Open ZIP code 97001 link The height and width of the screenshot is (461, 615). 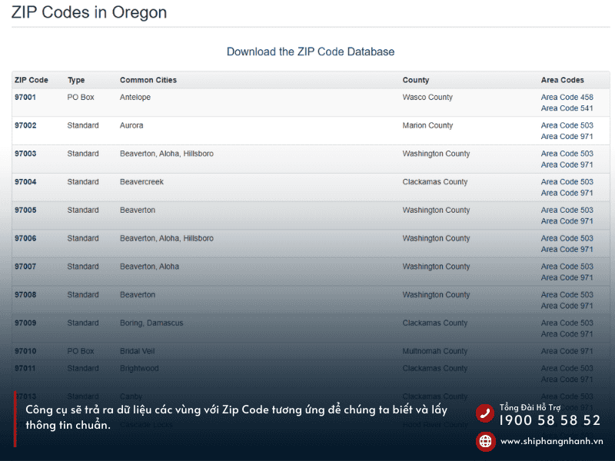coord(25,98)
